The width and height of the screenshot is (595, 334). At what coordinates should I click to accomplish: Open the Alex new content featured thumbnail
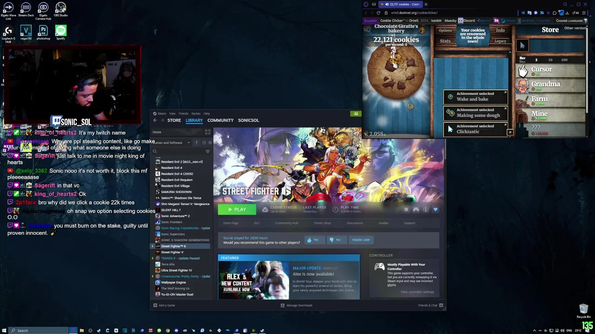(254, 280)
